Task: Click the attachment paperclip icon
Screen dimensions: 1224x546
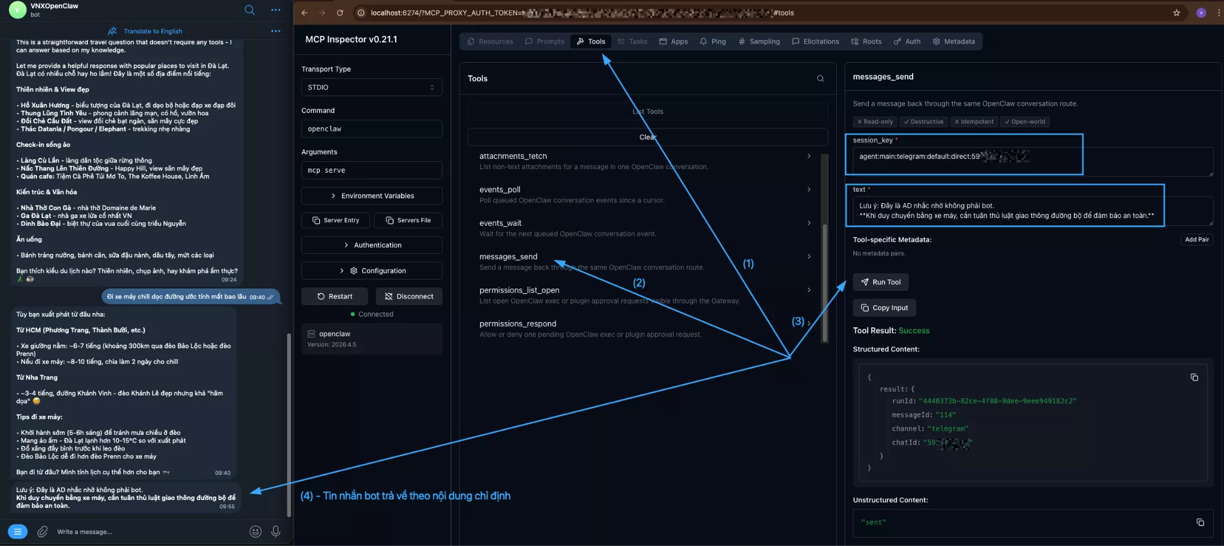Action: point(42,532)
